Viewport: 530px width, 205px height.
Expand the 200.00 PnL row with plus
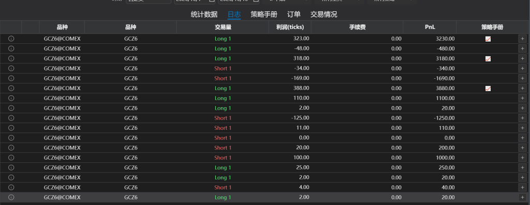(522, 148)
